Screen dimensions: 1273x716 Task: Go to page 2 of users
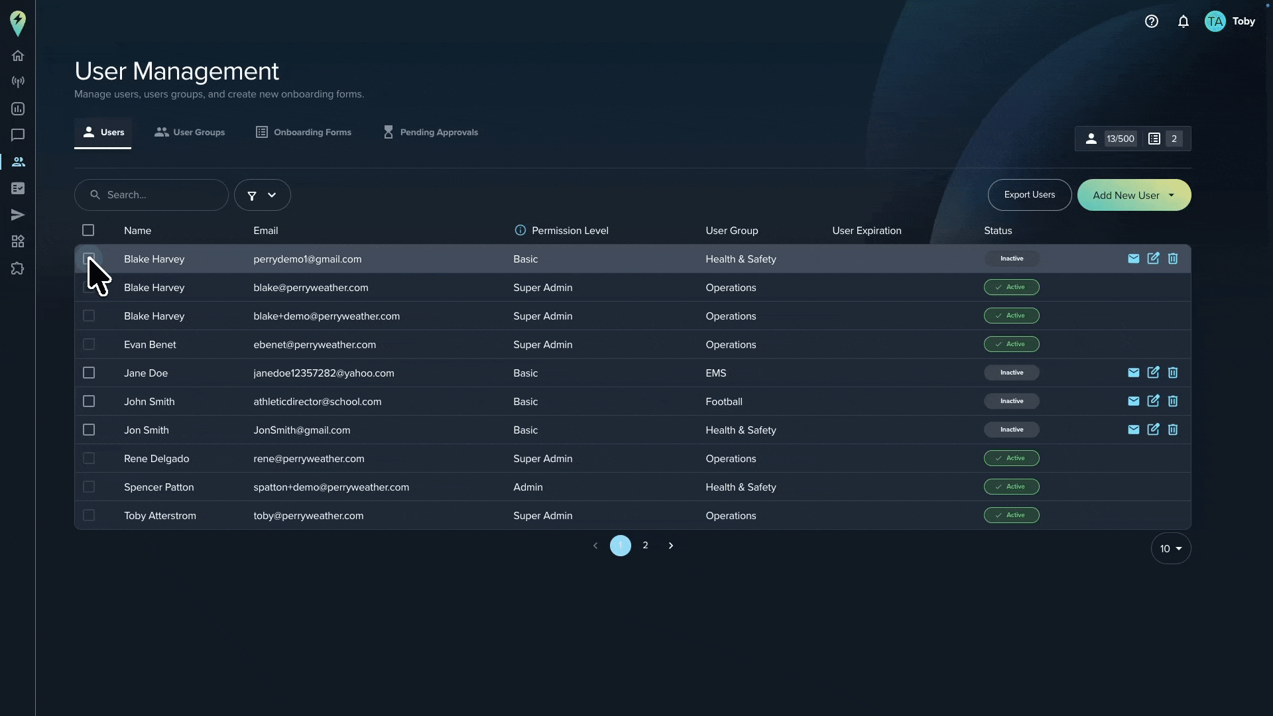coord(645,546)
